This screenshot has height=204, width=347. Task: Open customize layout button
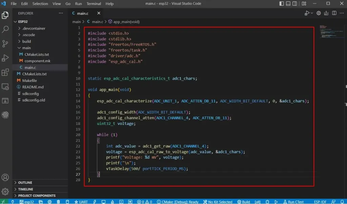coord(304,3)
